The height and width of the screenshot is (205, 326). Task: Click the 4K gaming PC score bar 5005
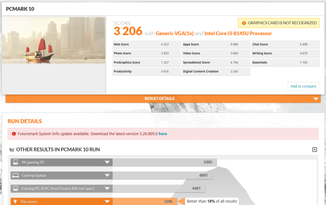tap(165, 162)
